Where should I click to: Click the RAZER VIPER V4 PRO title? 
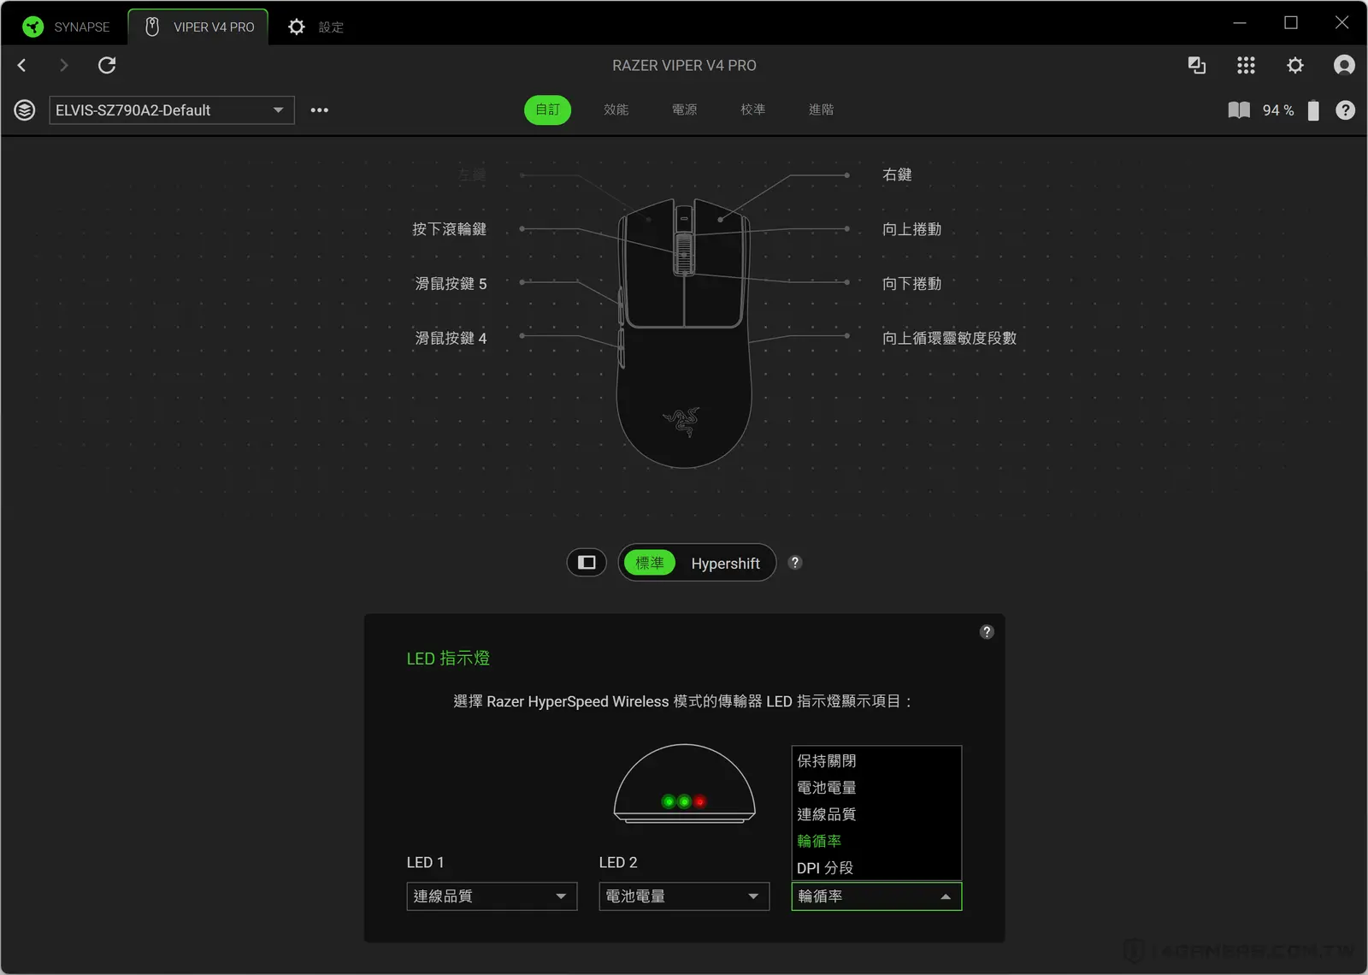click(684, 65)
